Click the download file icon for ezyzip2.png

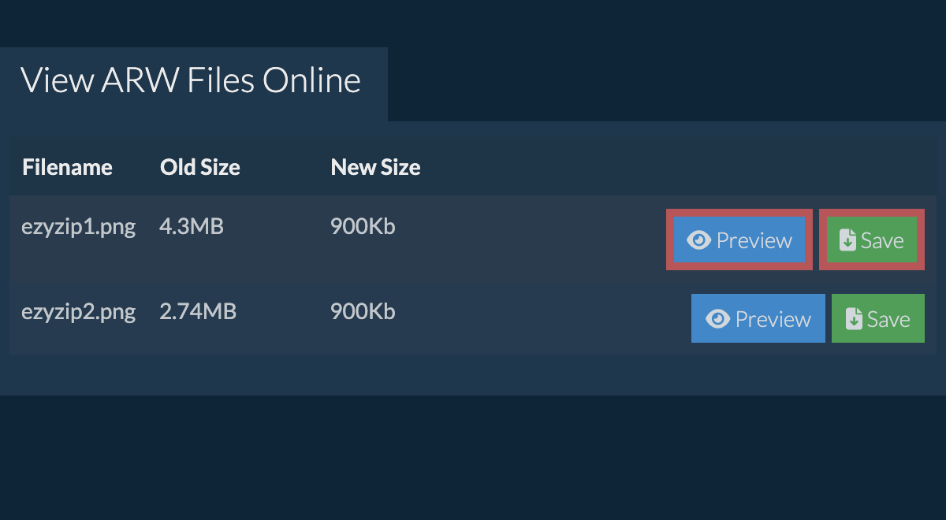(854, 319)
